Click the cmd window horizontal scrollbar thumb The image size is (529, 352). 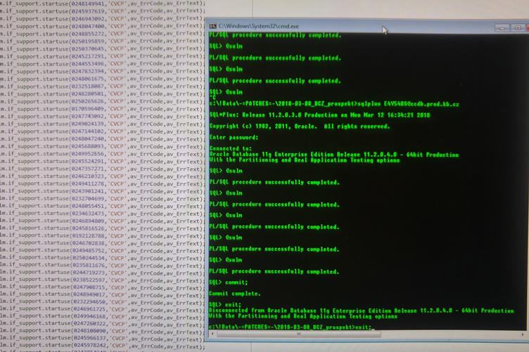click(x=299, y=334)
